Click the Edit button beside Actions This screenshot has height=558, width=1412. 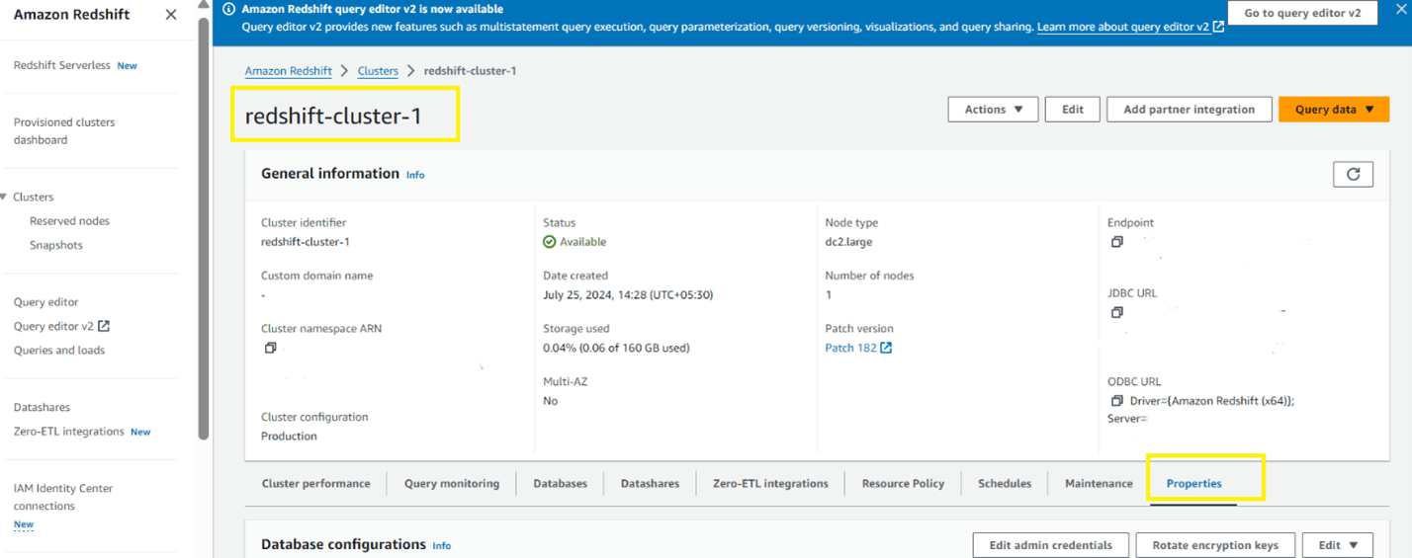point(1073,110)
